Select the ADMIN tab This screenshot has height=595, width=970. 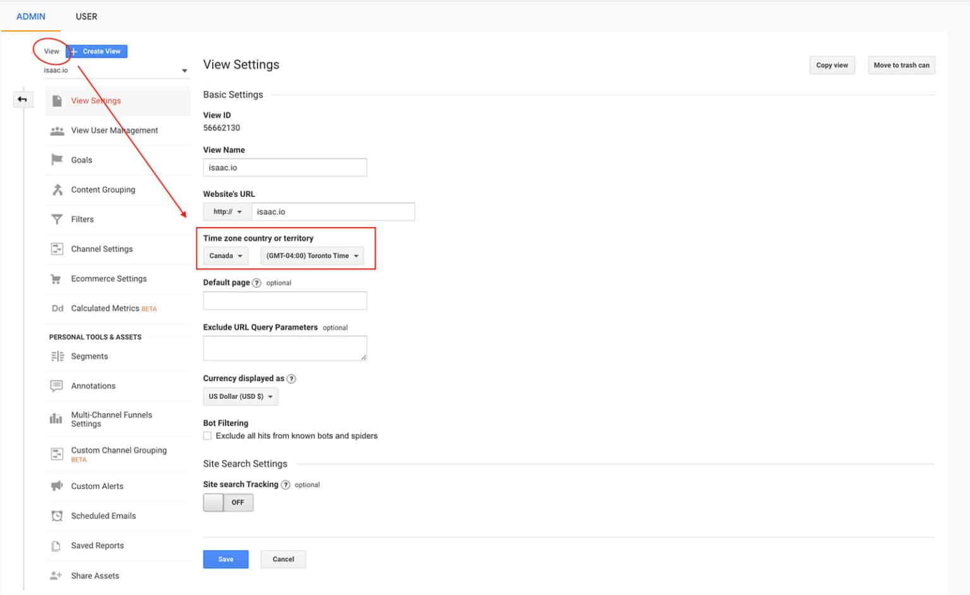tap(30, 16)
